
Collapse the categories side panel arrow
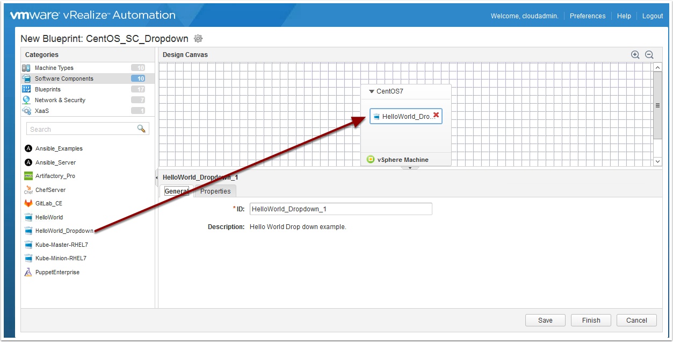coord(156,177)
